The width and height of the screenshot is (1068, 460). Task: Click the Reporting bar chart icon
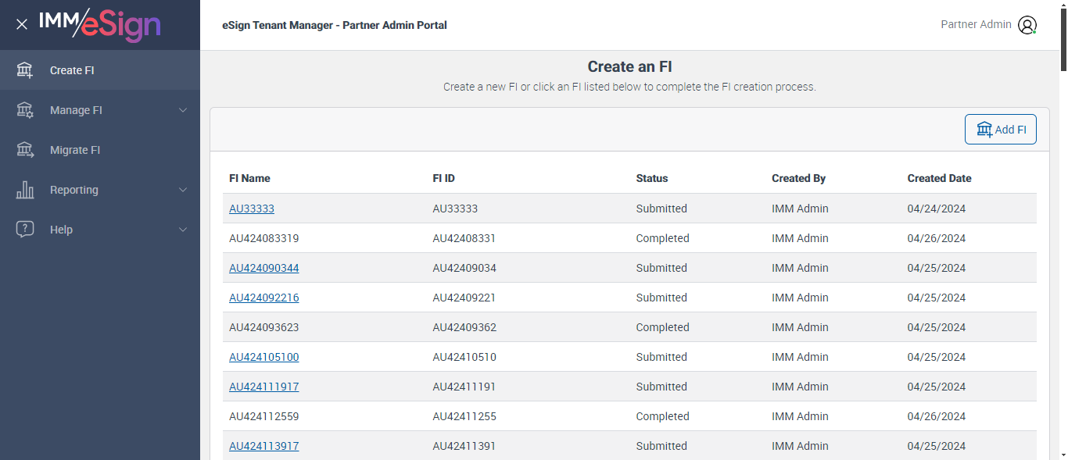tap(25, 190)
